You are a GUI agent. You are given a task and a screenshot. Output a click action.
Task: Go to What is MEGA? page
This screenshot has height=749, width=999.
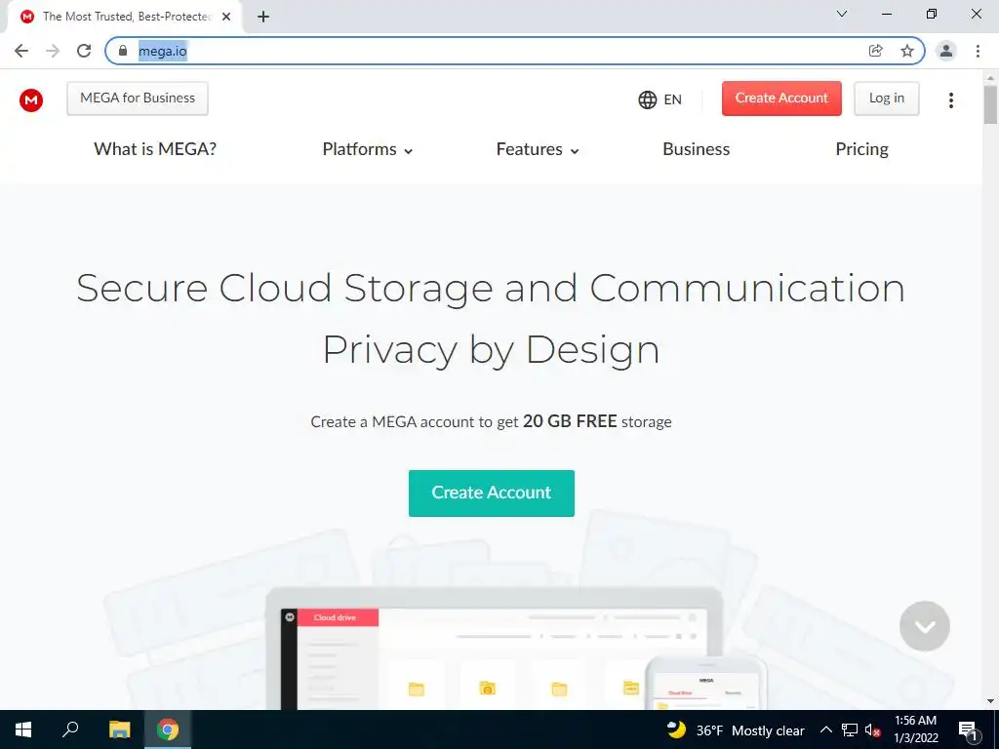pyautogui.click(x=155, y=149)
